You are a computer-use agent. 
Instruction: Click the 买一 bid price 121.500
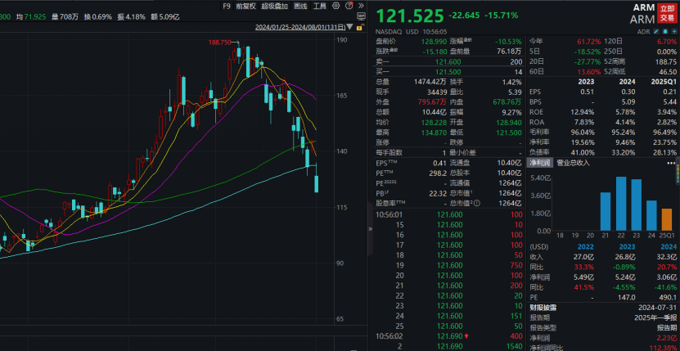pos(448,72)
